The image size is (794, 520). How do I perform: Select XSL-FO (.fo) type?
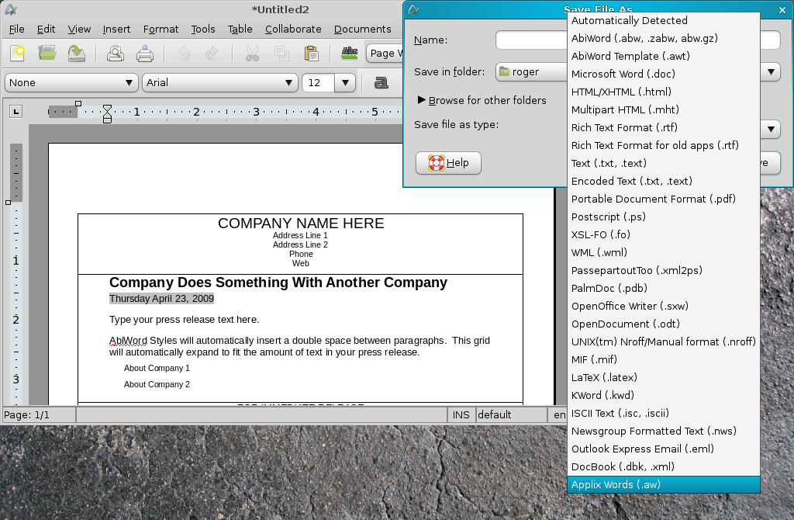pyautogui.click(x=664, y=234)
